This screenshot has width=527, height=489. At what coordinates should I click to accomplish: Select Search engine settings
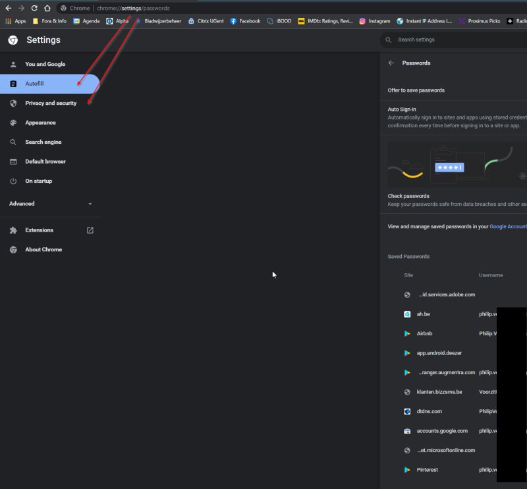point(43,142)
